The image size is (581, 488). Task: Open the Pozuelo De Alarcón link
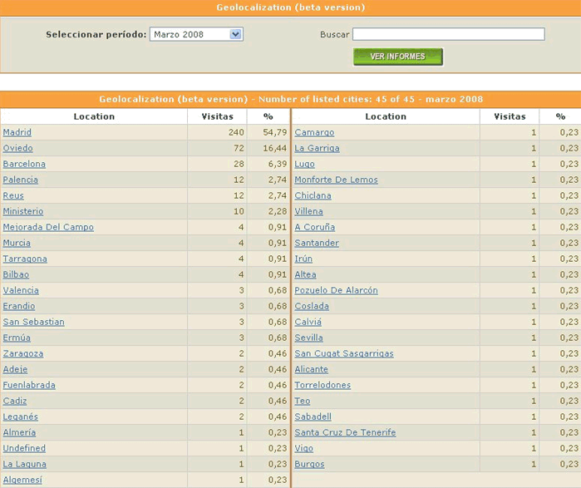pos(336,290)
